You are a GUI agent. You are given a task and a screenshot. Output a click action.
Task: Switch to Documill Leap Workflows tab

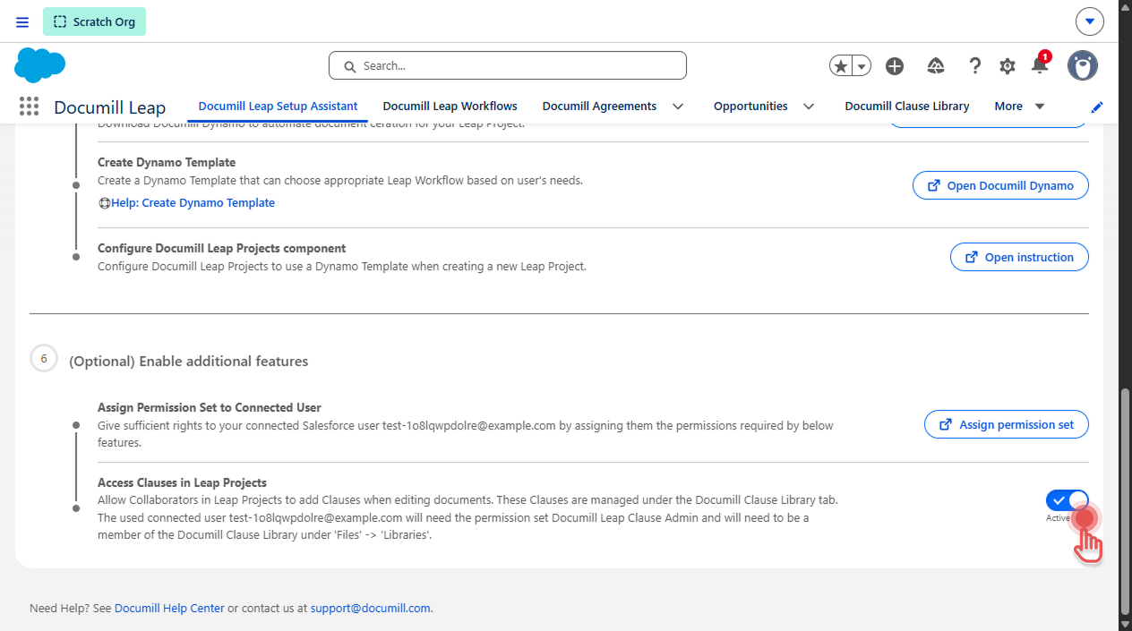point(450,107)
